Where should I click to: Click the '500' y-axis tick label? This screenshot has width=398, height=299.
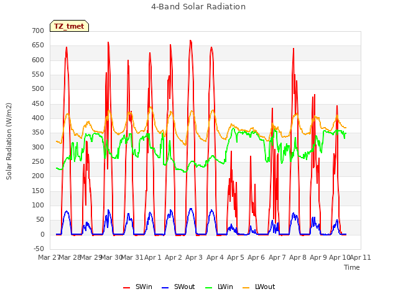coord(38,88)
